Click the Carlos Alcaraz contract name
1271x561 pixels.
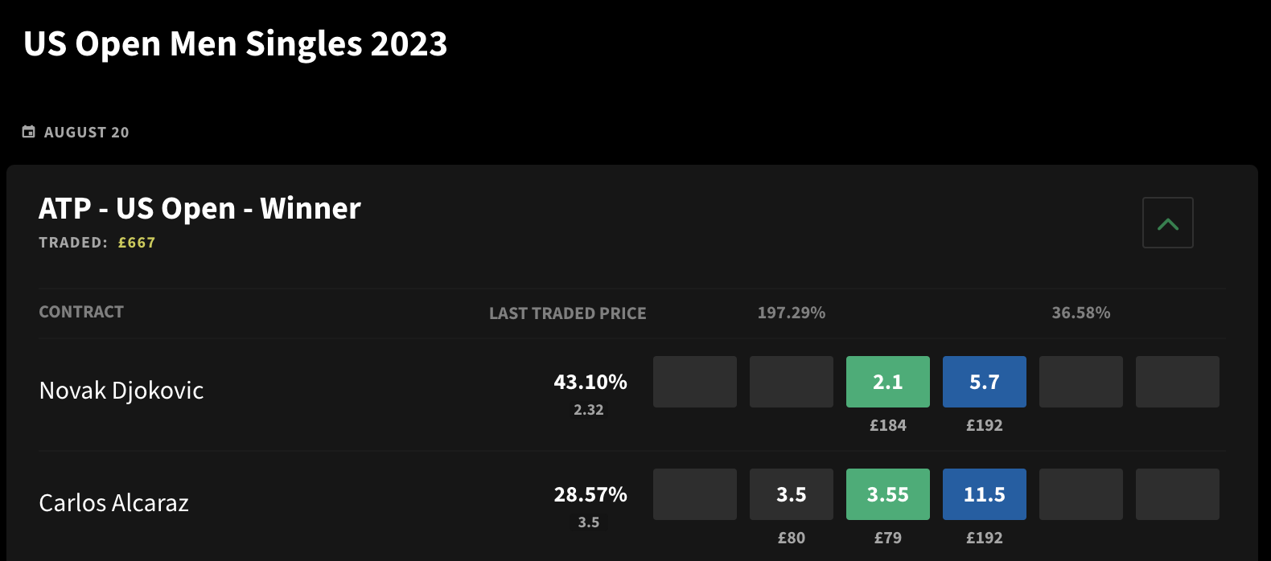(114, 503)
